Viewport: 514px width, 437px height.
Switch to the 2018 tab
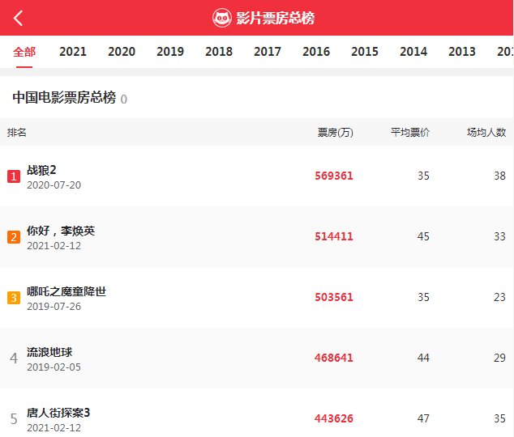[219, 52]
